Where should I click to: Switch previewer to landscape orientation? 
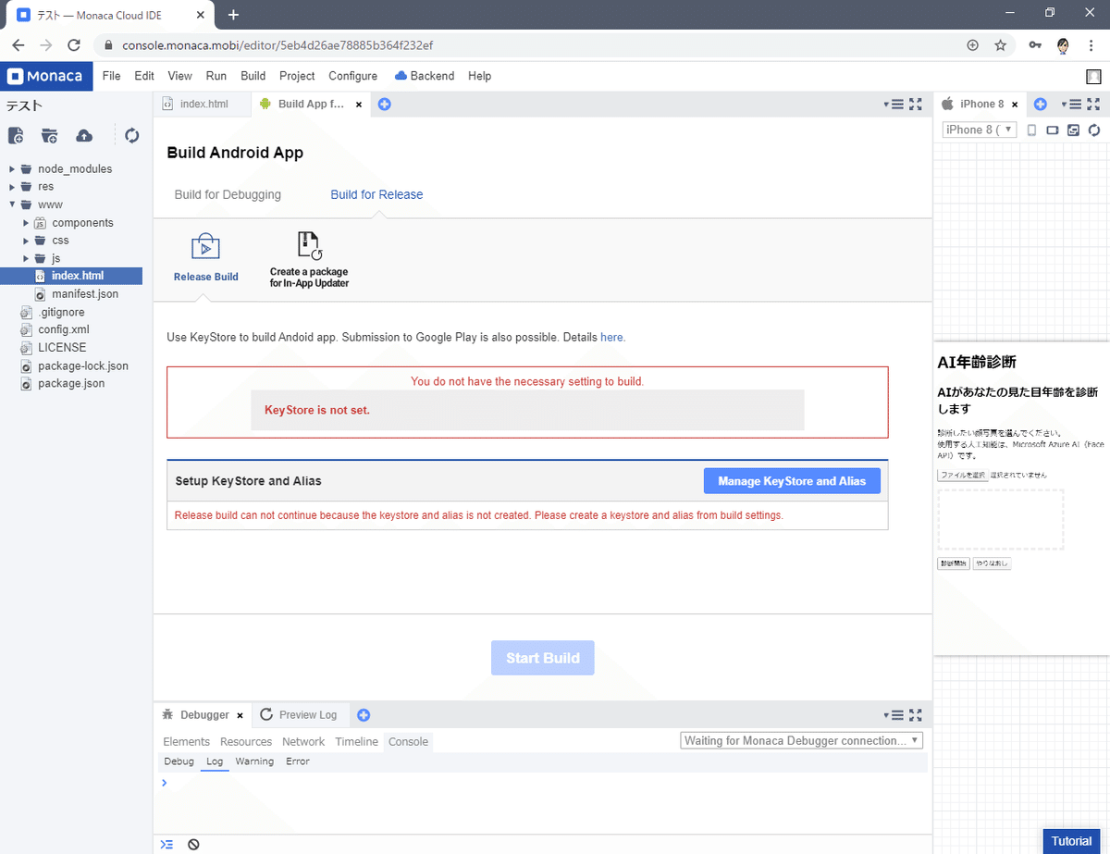tap(1053, 130)
